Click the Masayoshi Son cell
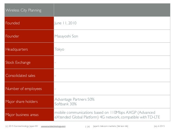Viewport: 175px width, 131px height. point(66,36)
